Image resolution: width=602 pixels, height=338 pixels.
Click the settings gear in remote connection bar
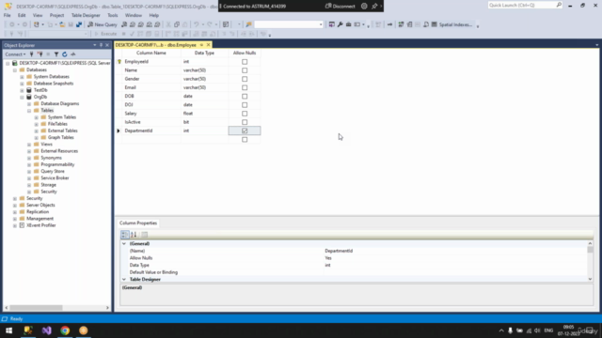(364, 7)
